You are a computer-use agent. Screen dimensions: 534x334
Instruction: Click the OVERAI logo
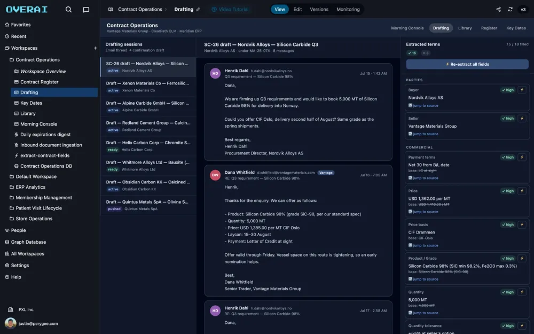[x=27, y=10]
